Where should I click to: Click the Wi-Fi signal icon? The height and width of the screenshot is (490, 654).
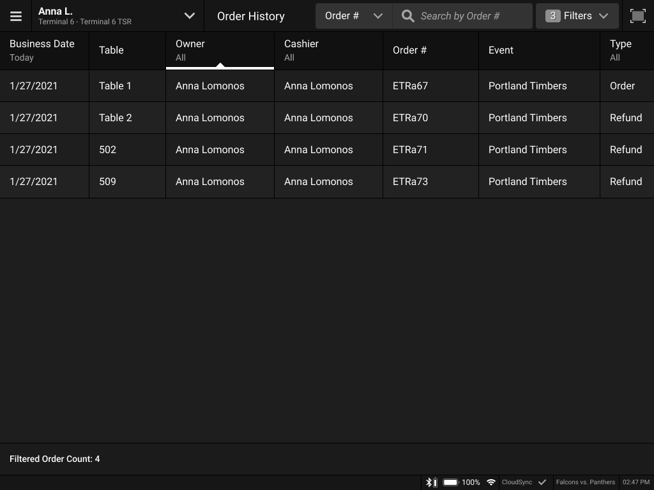click(x=490, y=482)
